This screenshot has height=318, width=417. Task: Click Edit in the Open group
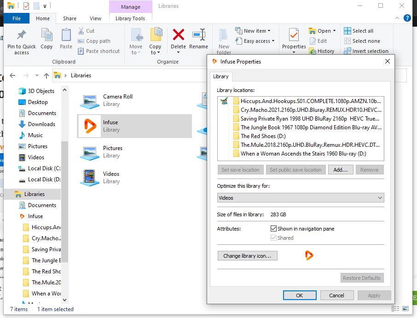(x=319, y=41)
